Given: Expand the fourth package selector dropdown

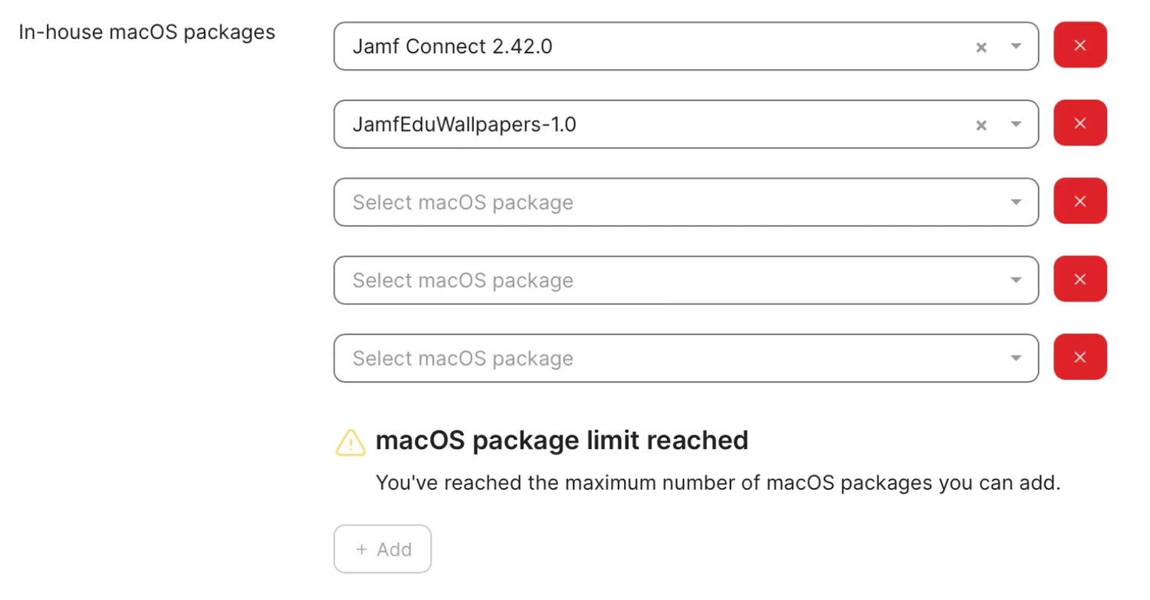Looking at the screenshot, I should (1016, 280).
